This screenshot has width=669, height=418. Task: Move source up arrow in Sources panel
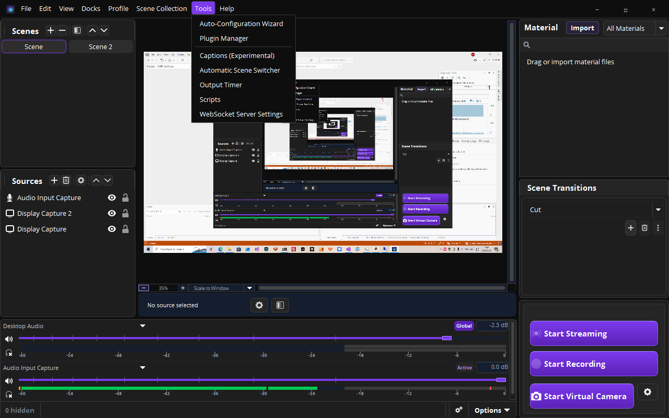pyautogui.click(x=96, y=180)
